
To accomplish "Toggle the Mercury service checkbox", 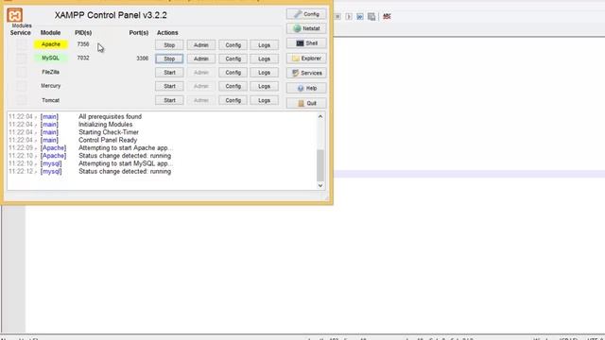I will click(x=22, y=86).
